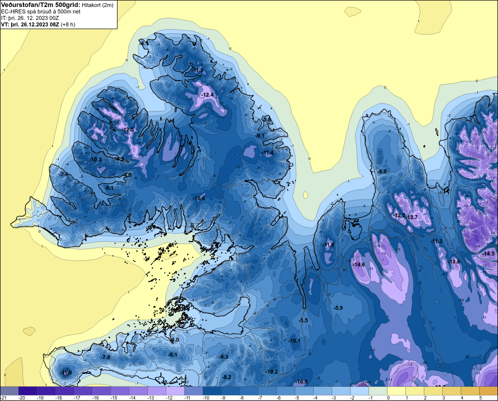
Task: Select the line "EC-HRES spá brúuð á 500m net"
Action: pos(41,11)
